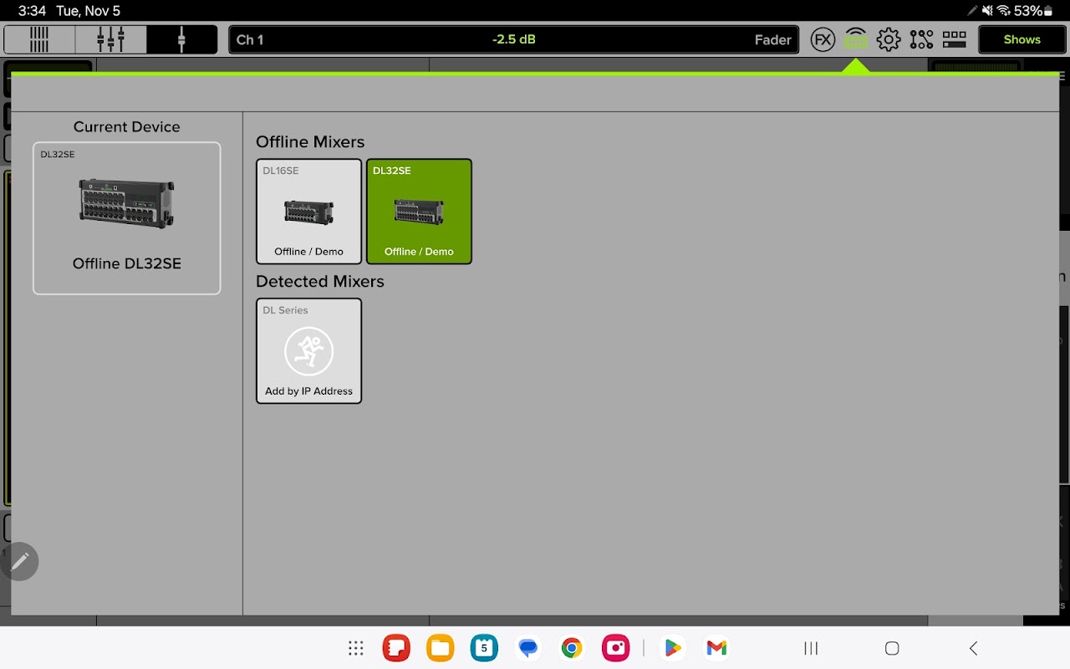Launch Chrome from the taskbar
This screenshot has width=1070, height=669.
click(572, 648)
